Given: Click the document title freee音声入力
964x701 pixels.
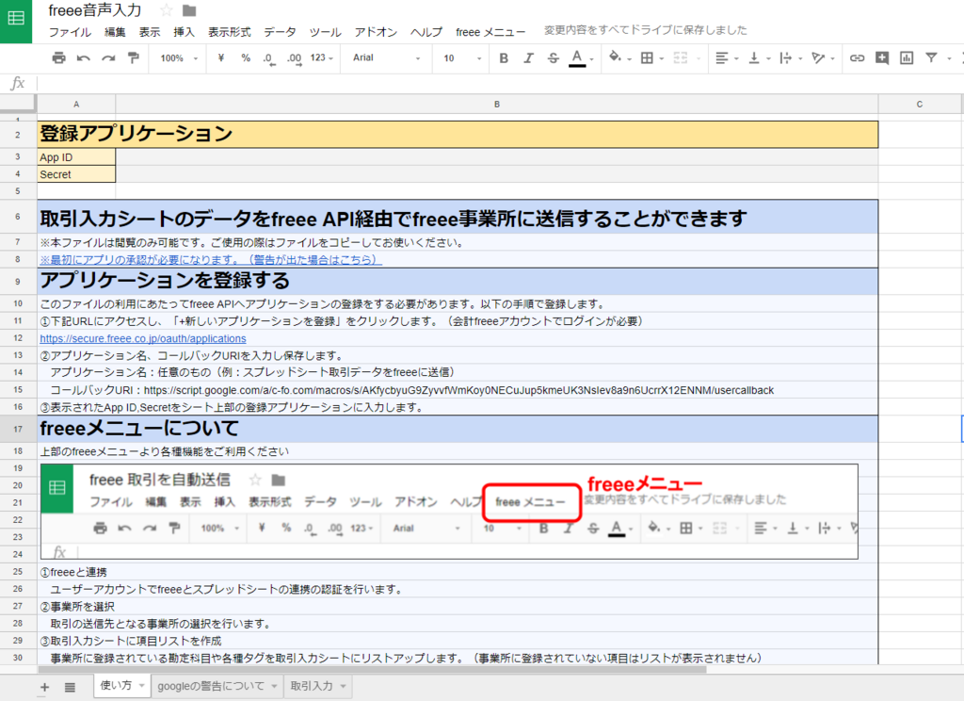Looking at the screenshot, I should coord(95,10).
